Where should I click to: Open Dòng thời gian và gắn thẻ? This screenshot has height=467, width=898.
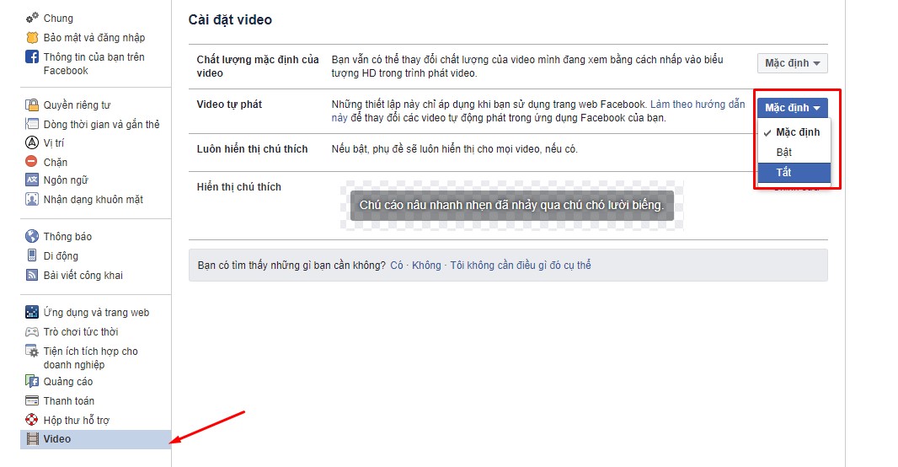[x=101, y=125]
